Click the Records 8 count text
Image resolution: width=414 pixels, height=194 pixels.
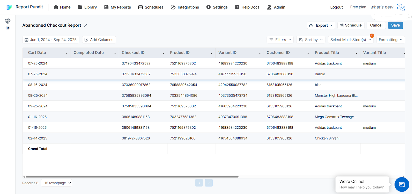[30, 183]
